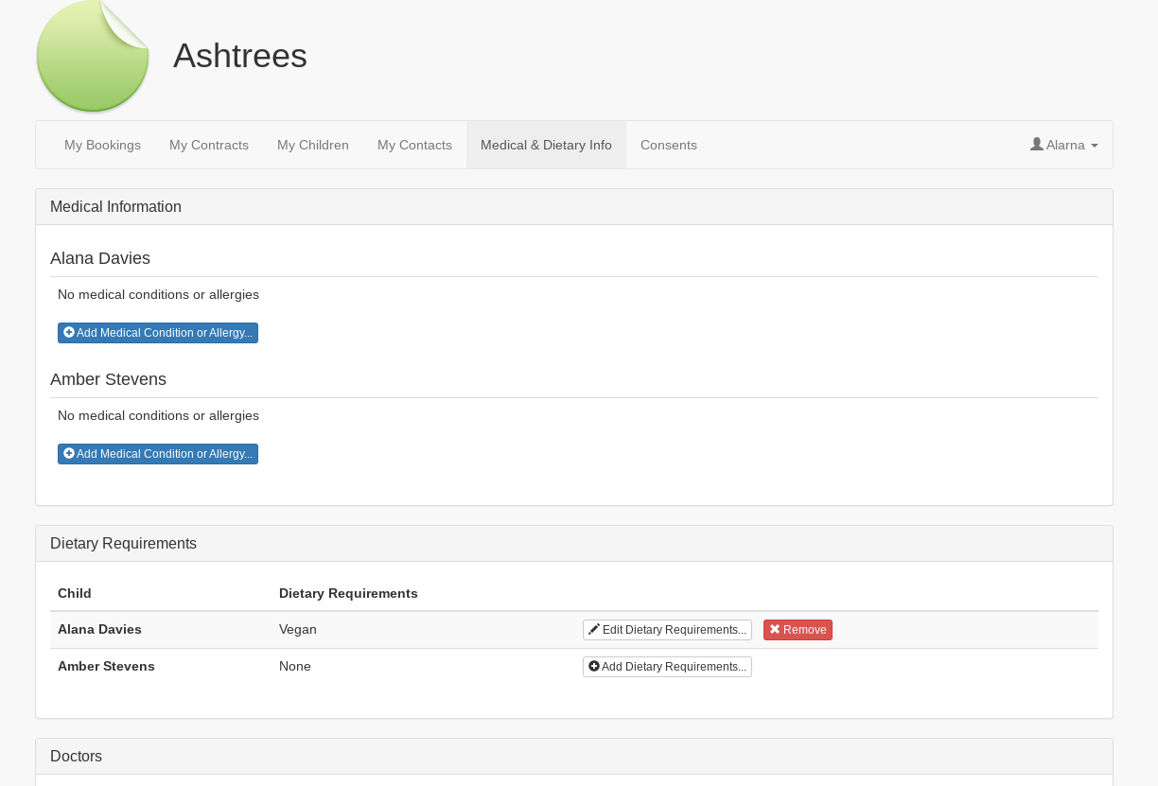Add dietary requirements for Amber Stevens
1158x786 pixels.
667,667
